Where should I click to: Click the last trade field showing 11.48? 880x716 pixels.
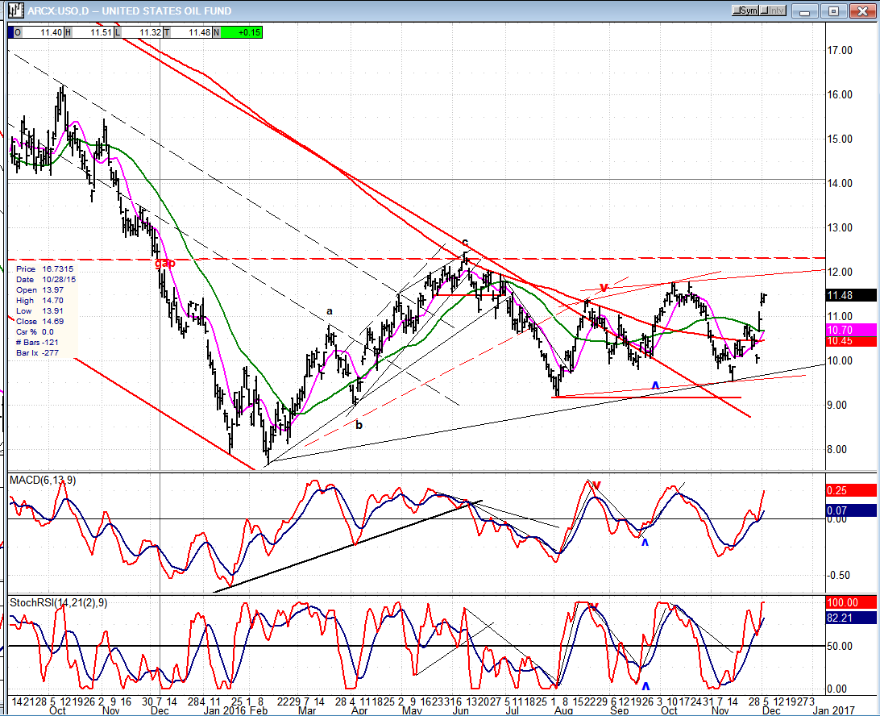(194, 31)
